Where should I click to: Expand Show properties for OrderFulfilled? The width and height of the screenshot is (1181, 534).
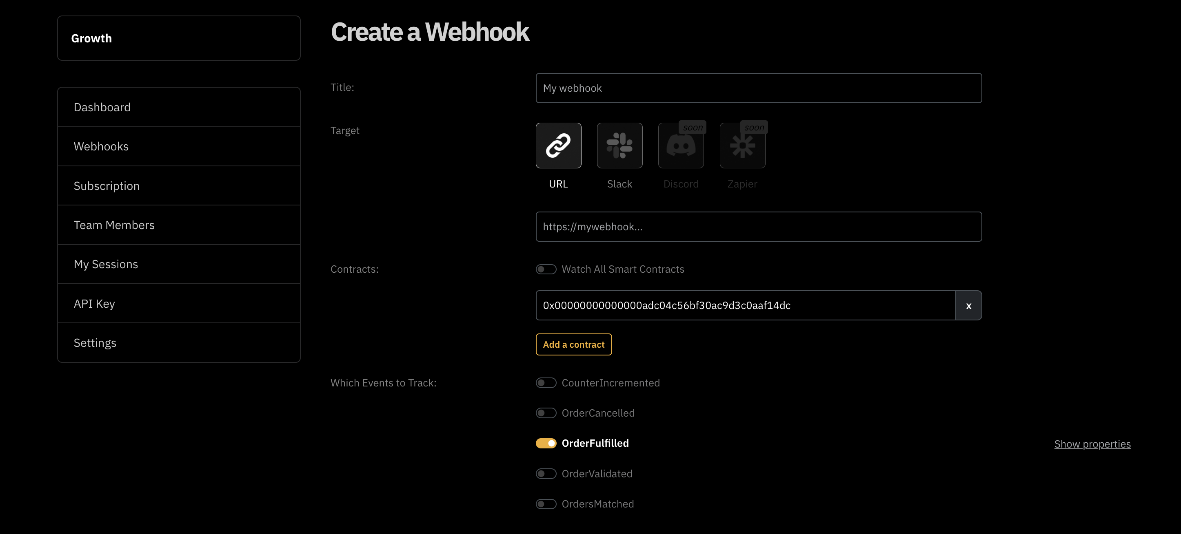click(1092, 444)
